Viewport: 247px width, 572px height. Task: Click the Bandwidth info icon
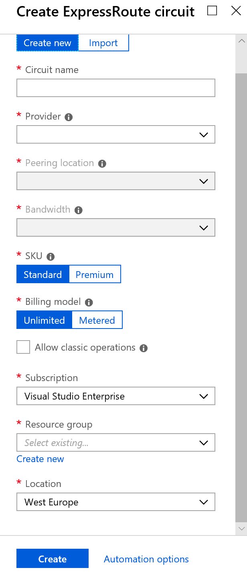(79, 210)
